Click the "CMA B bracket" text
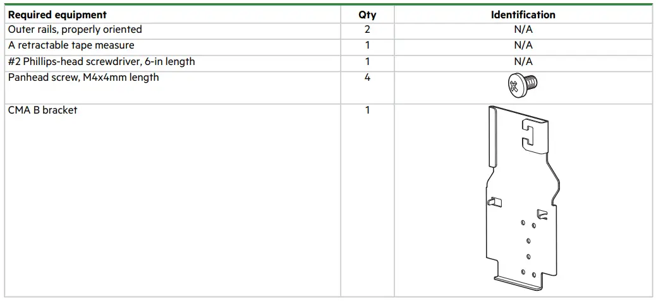 point(43,110)
